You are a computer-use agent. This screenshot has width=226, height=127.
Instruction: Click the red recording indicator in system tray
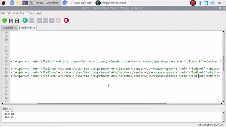click(193, 3)
